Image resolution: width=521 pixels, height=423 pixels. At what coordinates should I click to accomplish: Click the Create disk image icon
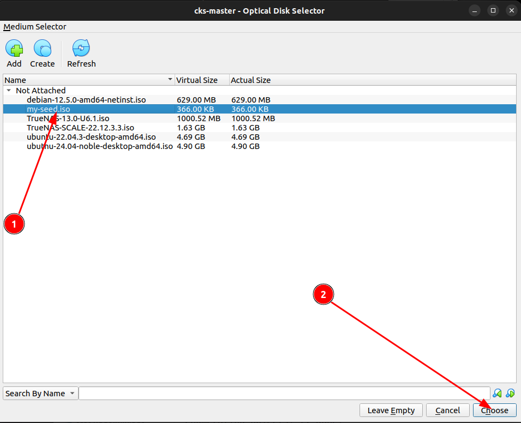(x=42, y=49)
